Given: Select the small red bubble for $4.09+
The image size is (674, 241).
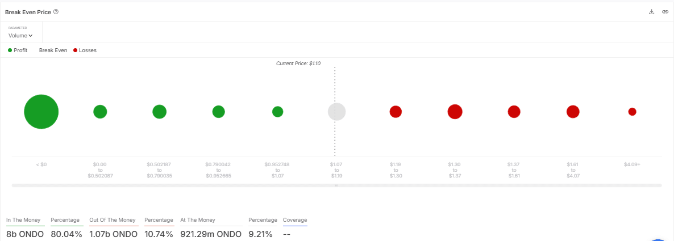Looking at the screenshot, I should click(x=632, y=112).
